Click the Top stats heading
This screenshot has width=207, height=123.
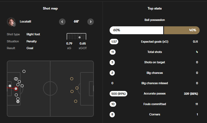155,8
